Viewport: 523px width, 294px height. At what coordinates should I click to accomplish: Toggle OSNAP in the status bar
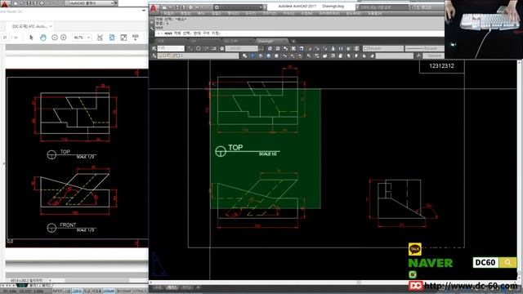(109, 291)
